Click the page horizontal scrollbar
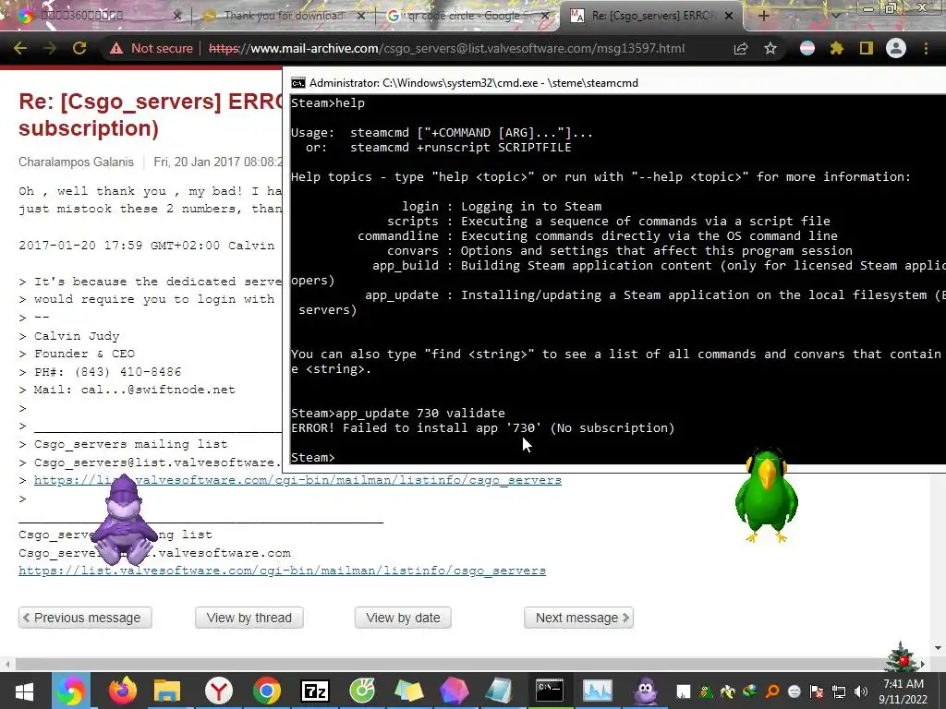The height and width of the screenshot is (709, 946). (465, 665)
